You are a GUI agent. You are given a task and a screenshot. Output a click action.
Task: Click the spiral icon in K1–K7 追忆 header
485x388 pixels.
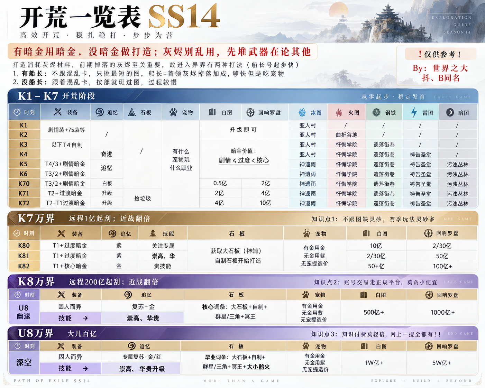click(100, 112)
